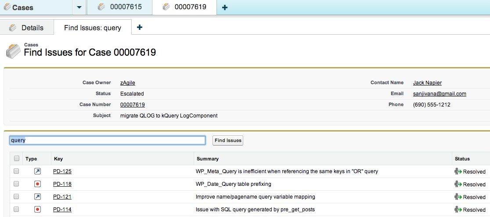Click the Resolved status icon for PD-125
Image resolution: width=490 pixels, height=217 pixels.
tap(458, 171)
